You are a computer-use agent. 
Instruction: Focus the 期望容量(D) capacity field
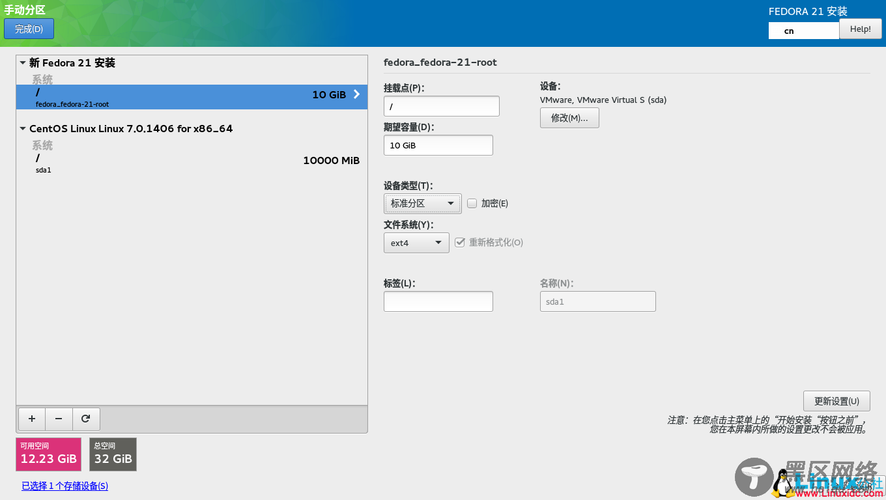438,145
